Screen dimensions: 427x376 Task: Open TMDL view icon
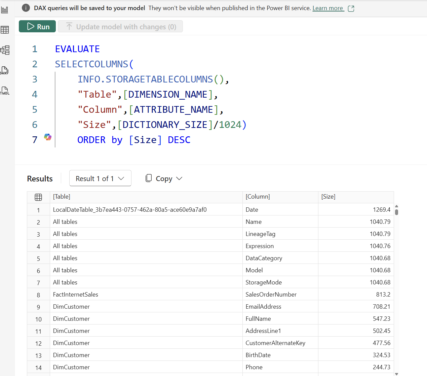click(5, 91)
